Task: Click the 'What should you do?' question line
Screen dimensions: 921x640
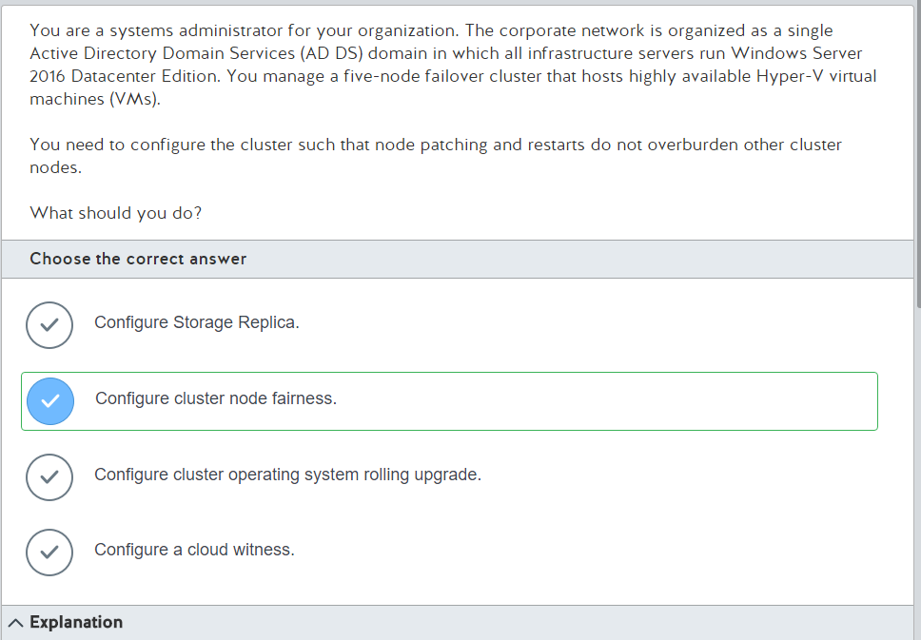Action: coord(116,213)
